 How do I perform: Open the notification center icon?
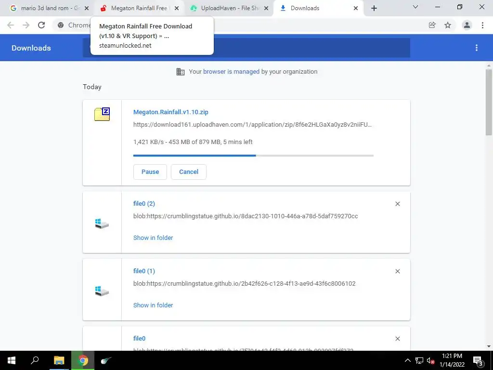[x=478, y=360]
